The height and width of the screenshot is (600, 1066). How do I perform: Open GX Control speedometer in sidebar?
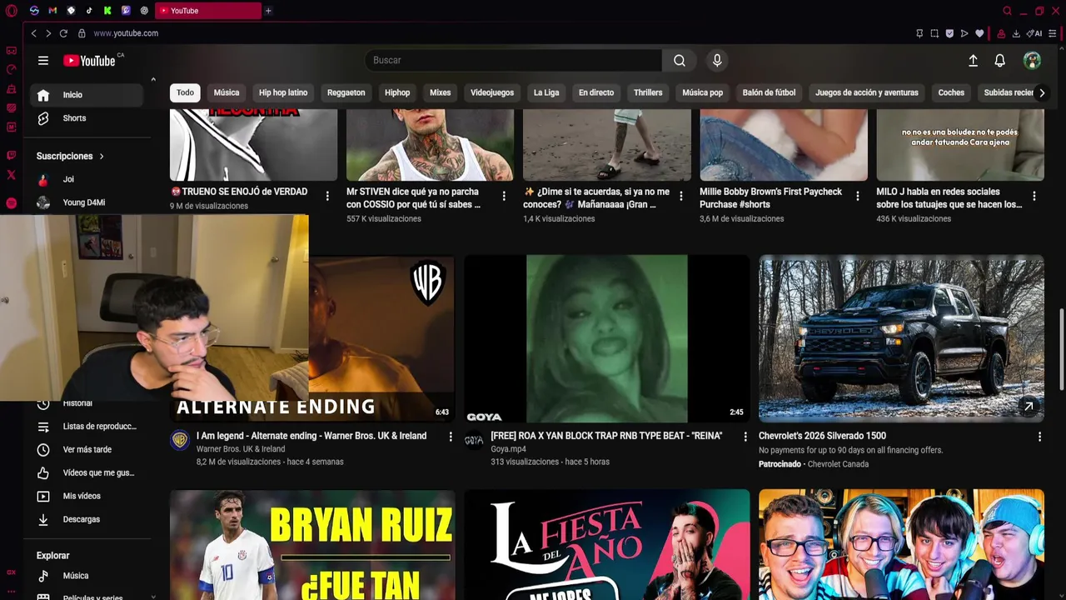click(11, 70)
